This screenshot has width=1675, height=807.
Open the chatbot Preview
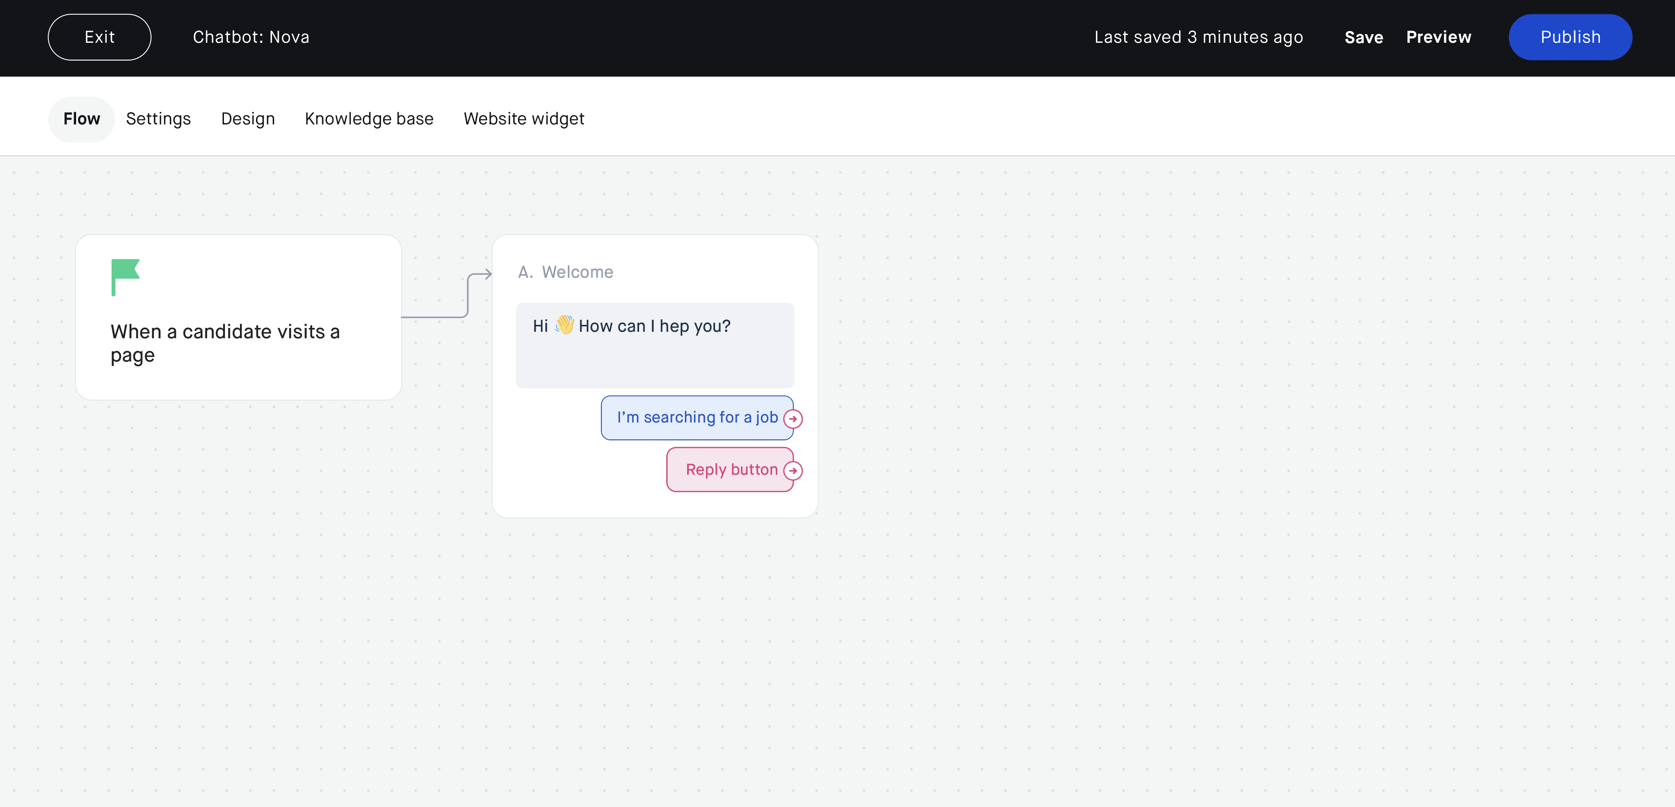pos(1438,37)
